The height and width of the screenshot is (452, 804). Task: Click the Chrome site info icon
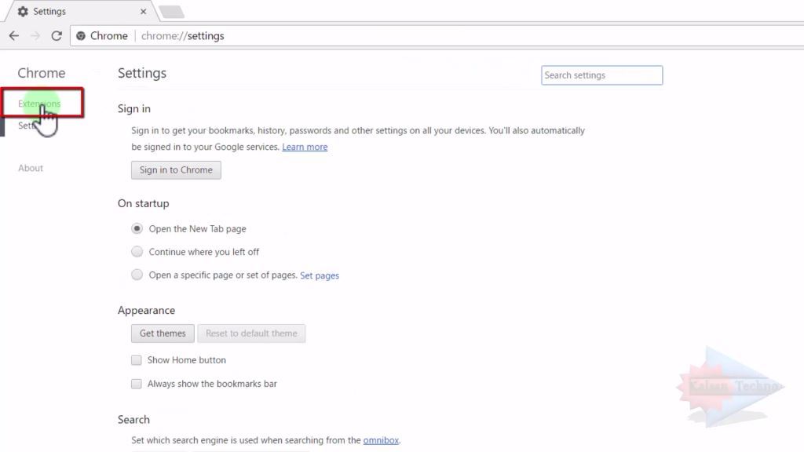81,36
